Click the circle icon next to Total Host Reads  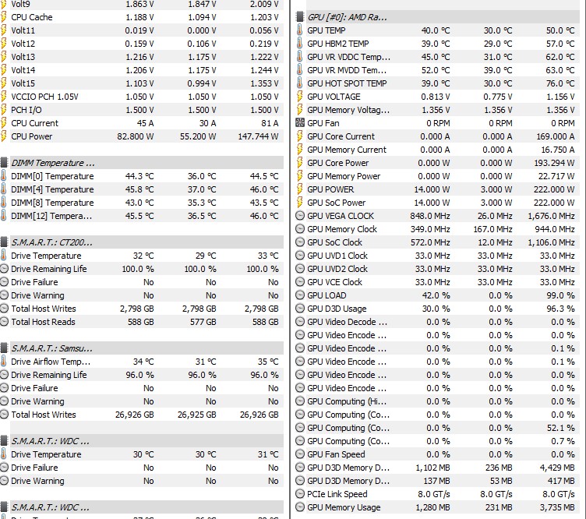(x=4, y=322)
